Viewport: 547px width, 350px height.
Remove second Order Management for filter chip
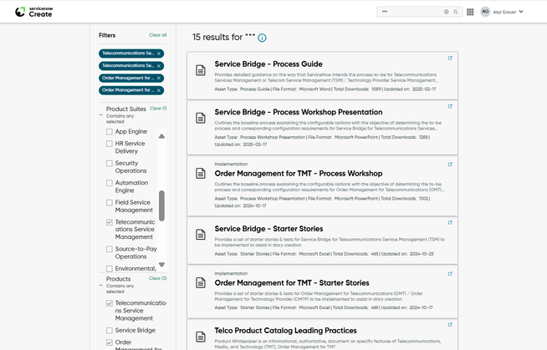tap(159, 90)
